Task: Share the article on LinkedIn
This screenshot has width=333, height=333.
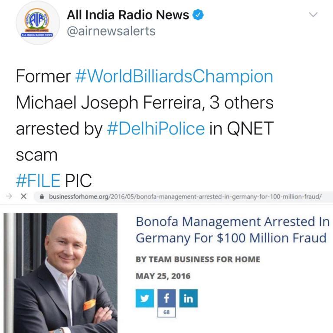Action: pos(188,298)
